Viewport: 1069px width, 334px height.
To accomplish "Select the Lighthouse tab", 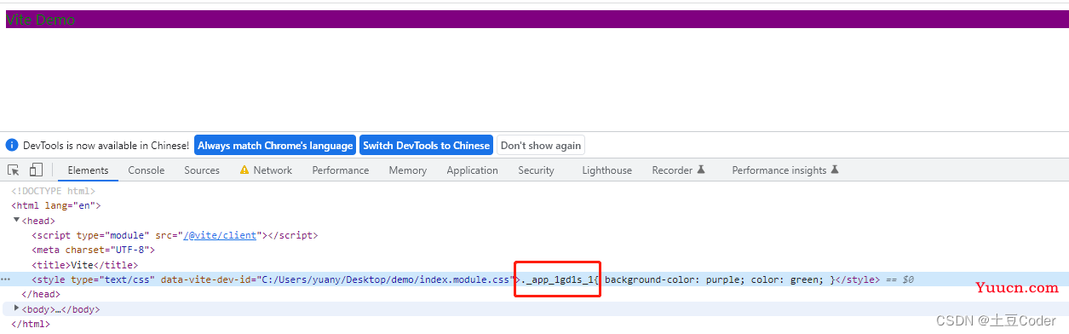I will (x=607, y=170).
